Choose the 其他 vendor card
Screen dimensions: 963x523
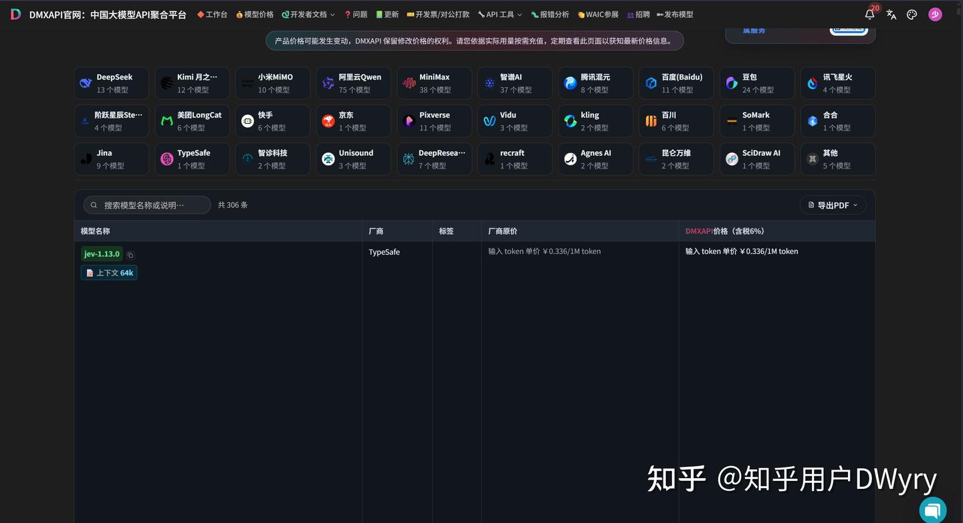[838, 159]
